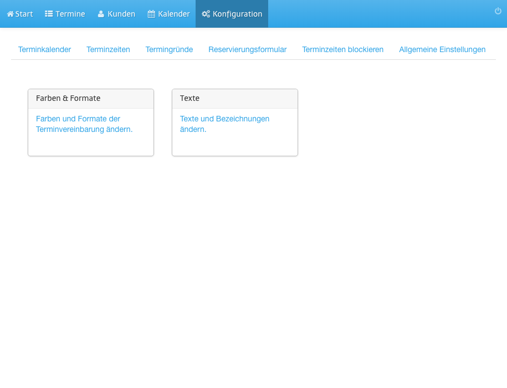
Task: Open link Texte und Bezeichnungen ändern
Action: [224, 124]
